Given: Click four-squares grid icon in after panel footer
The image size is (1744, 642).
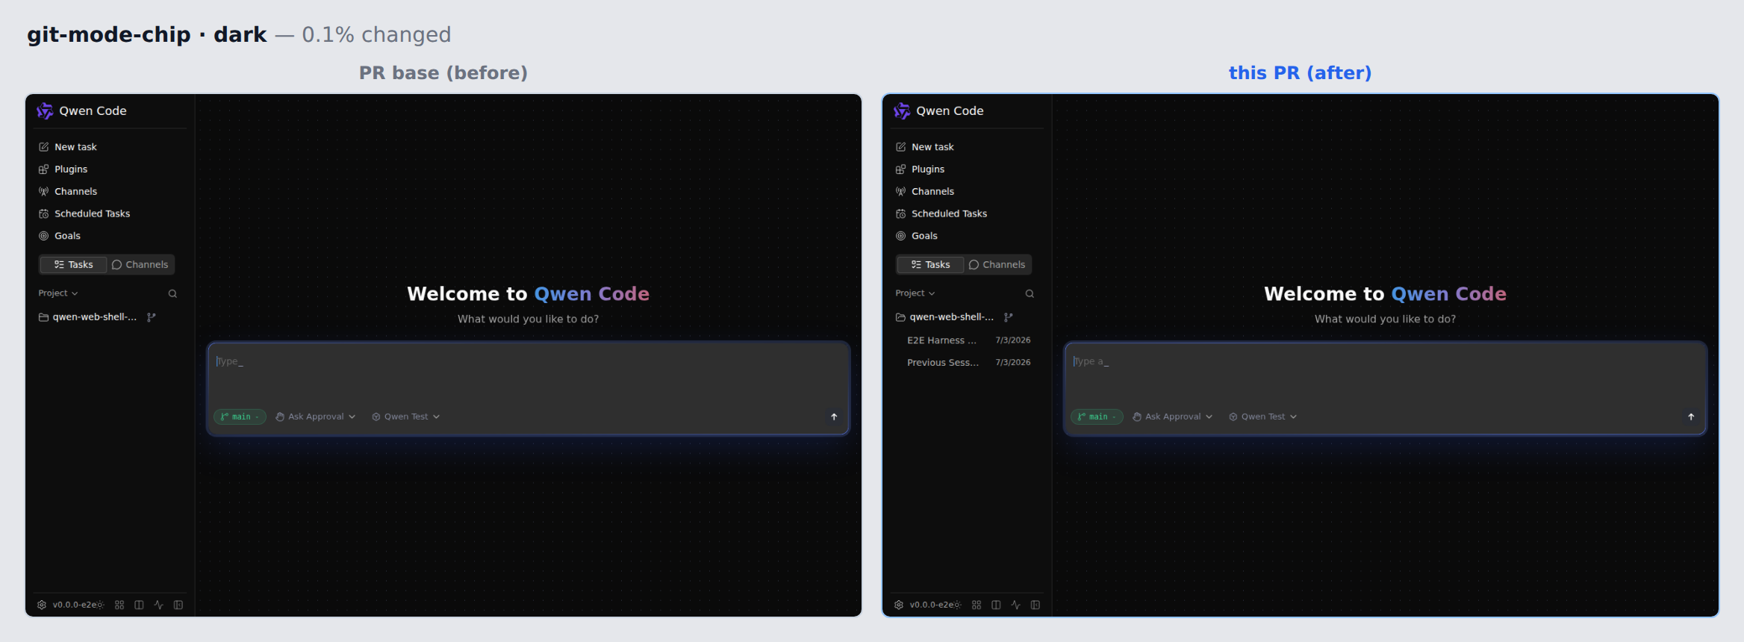Looking at the screenshot, I should (x=977, y=605).
